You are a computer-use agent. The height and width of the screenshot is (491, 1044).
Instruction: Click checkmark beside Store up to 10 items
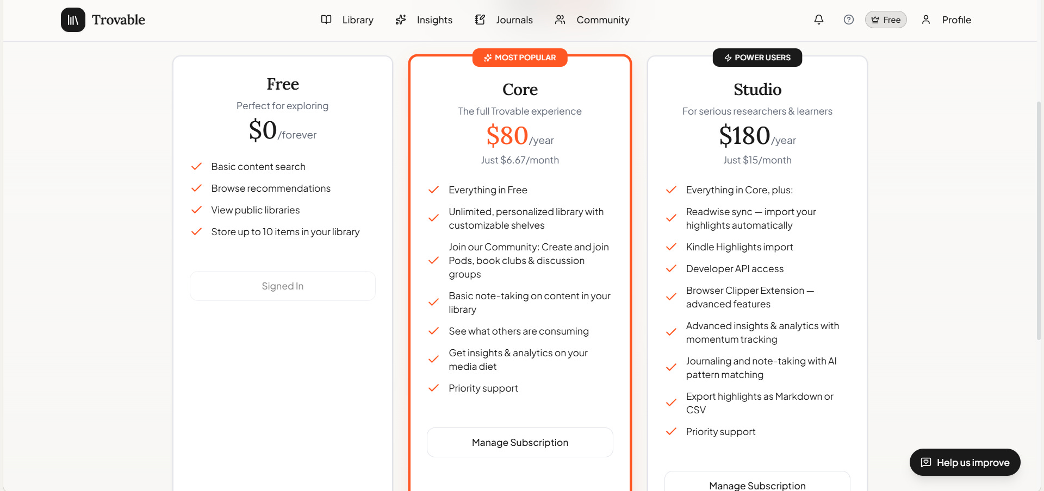coord(197,231)
